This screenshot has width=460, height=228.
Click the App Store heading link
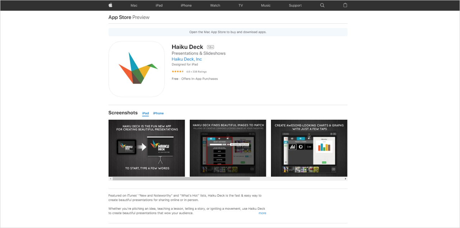pos(120,17)
